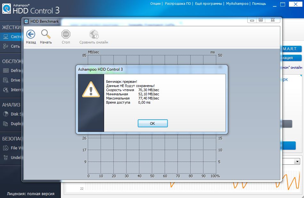
Task: Open the Defrag grid icon in the sidebar
Action: coord(6,70)
